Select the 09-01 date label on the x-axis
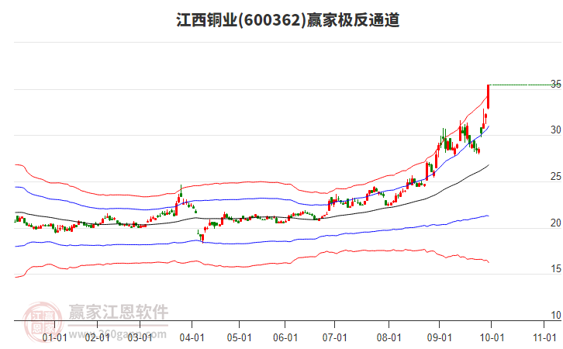The width and height of the screenshot is (563, 349). pyautogui.click(x=439, y=338)
